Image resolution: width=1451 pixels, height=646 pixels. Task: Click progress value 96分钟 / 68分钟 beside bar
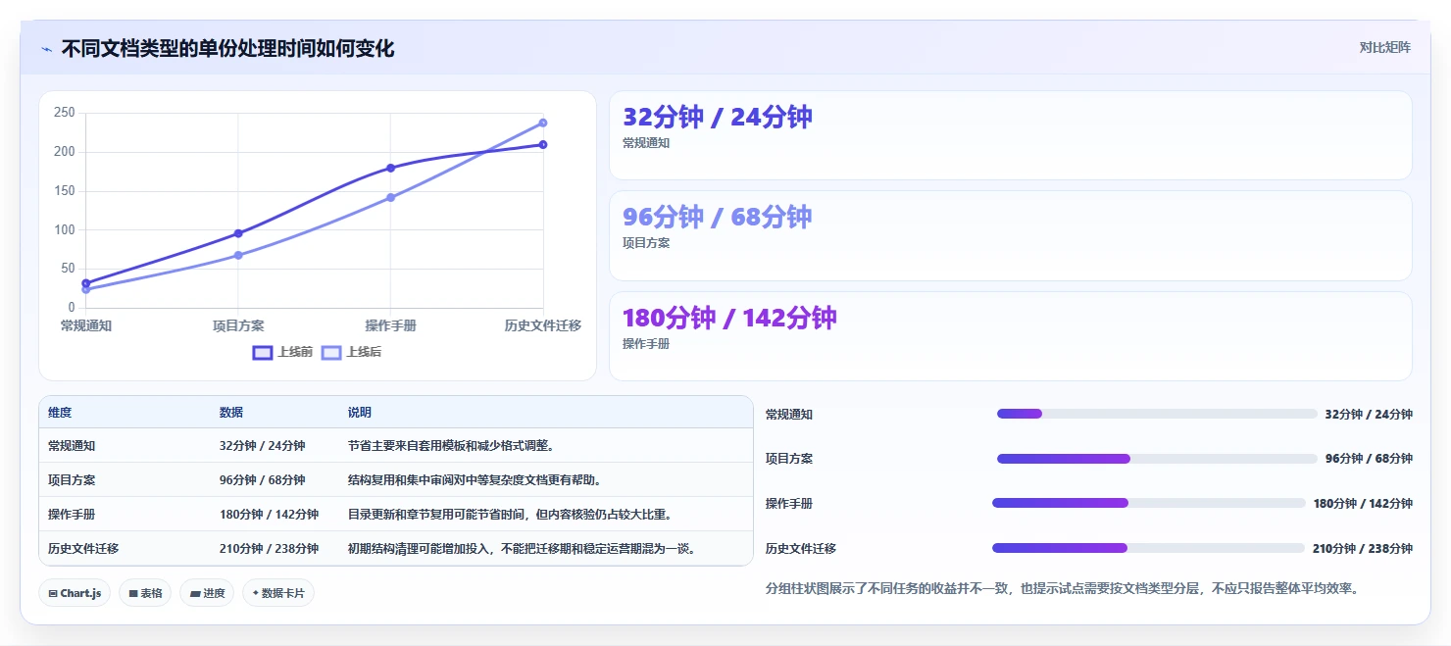tap(1369, 459)
